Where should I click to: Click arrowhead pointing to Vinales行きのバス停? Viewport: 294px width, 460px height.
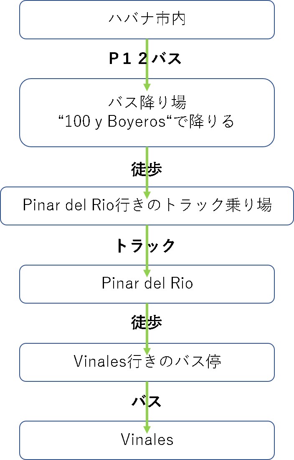(x=147, y=351)
